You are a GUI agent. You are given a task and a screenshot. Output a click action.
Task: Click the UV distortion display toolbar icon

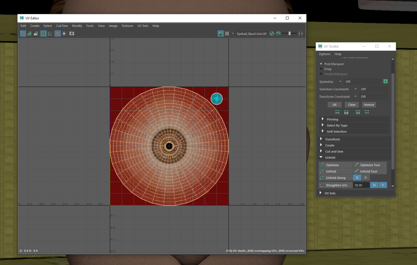(x=36, y=33)
